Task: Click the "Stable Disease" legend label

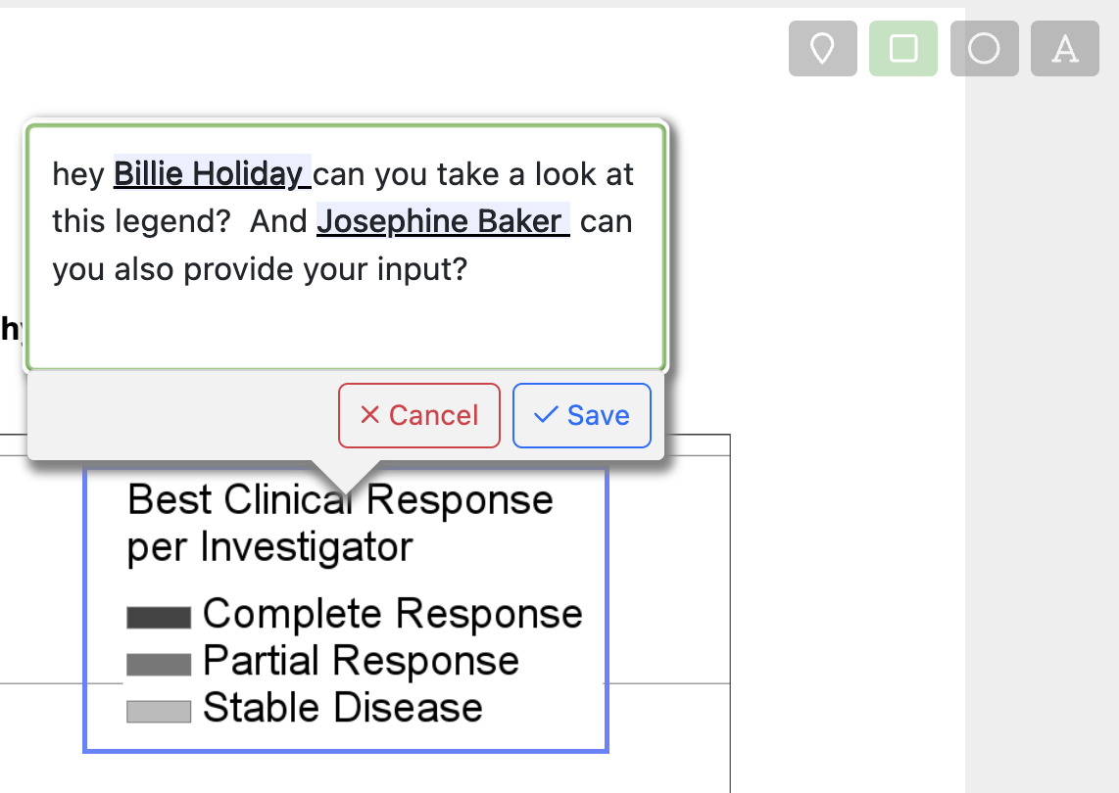Action: pos(342,709)
